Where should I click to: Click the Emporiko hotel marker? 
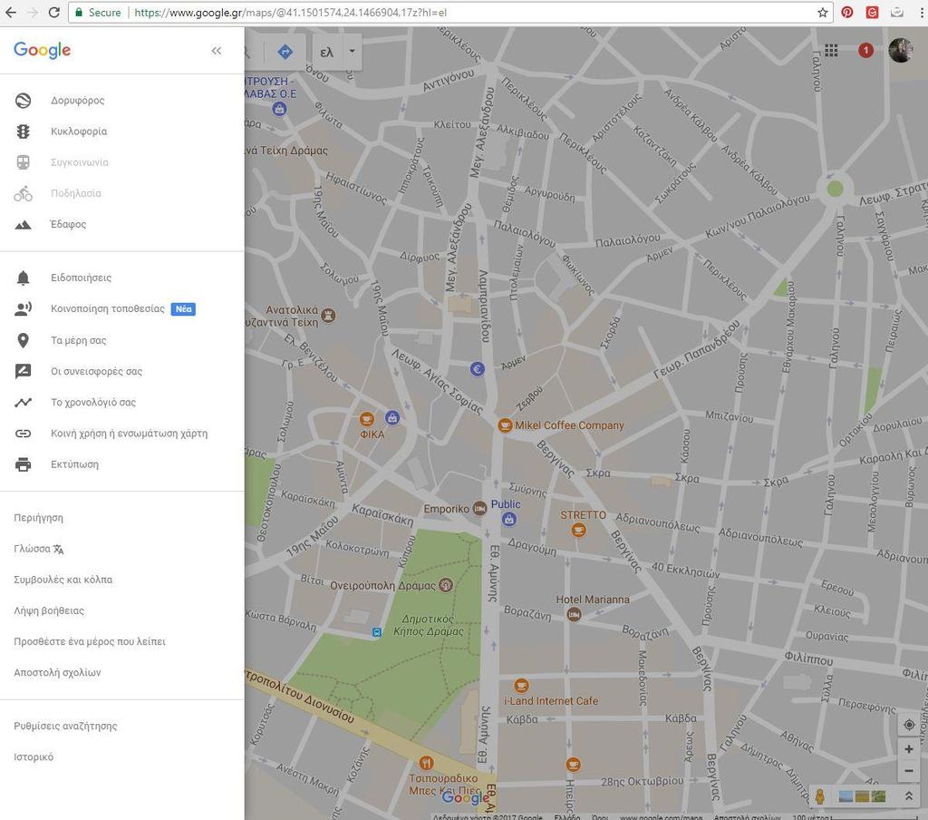coord(480,508)
